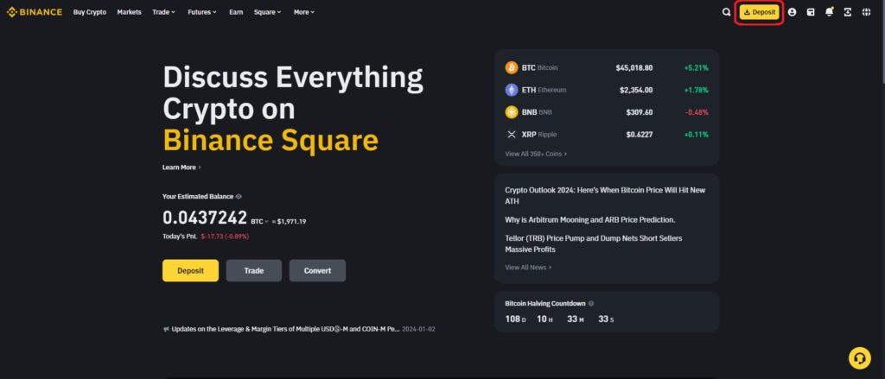The image size is (885, 379).
Task: Open the search magnifier icon
Action: click(x=726, y=12)
